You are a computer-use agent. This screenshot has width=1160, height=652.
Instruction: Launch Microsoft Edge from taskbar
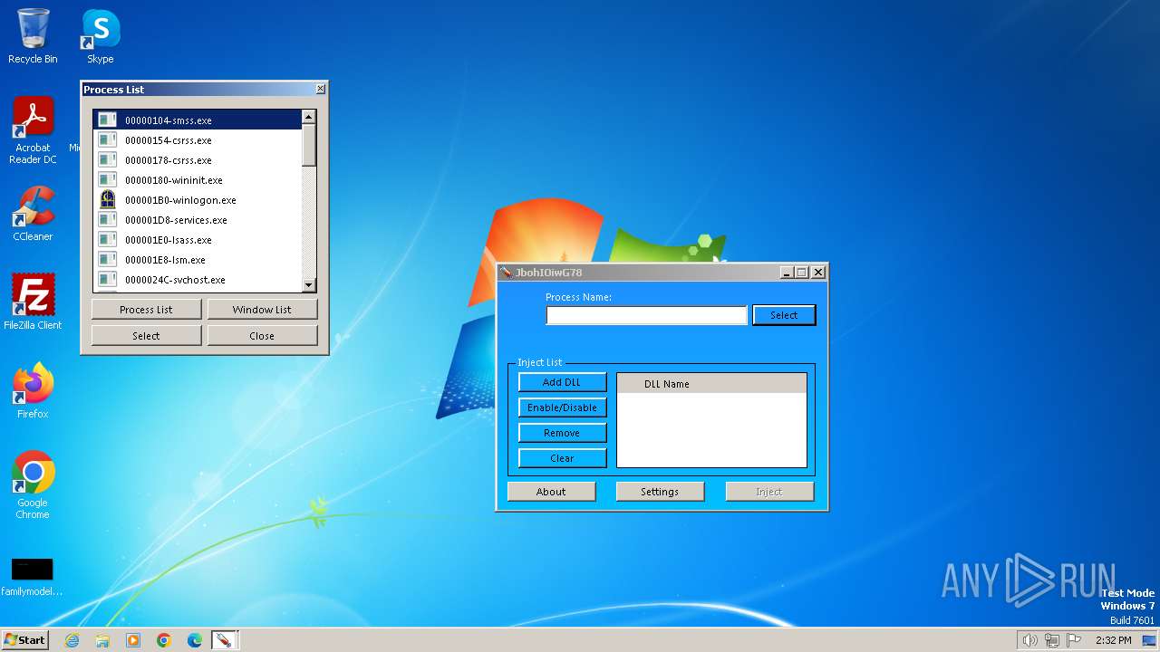click(195, 640)
